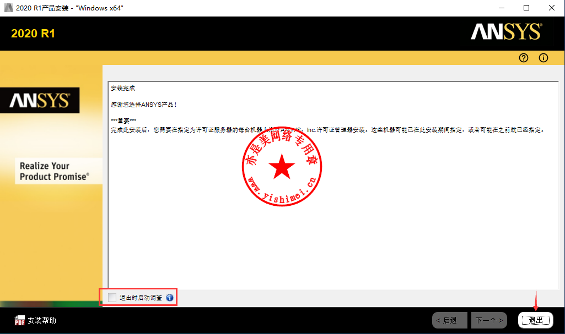Close the installer window
Screen dimensions: 565x334
[552, 8]
